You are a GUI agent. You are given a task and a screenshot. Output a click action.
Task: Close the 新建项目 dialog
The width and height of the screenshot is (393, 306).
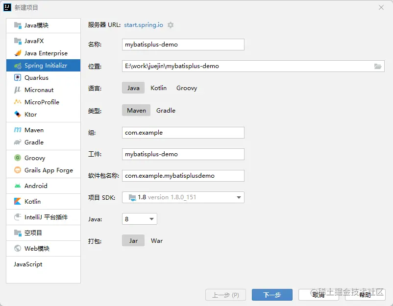pyautogui.click(x=381, y=7)
